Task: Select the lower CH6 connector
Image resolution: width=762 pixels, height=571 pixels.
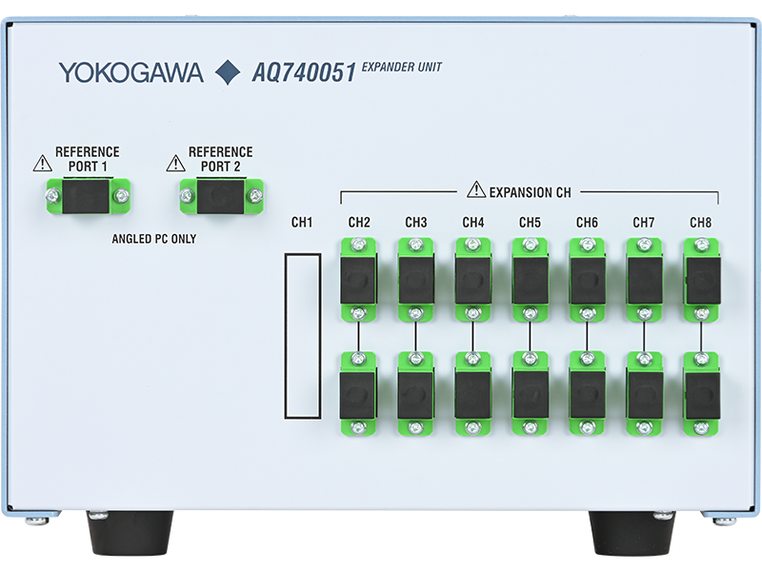Action: pos(587,394)
